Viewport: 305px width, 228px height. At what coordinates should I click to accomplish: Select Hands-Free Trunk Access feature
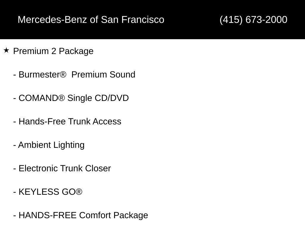pos(67,121)
